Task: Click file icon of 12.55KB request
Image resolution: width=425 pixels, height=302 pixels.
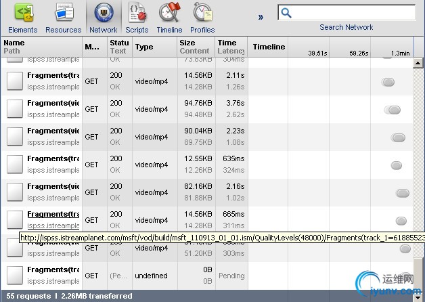Action: (x=15, y=165)
